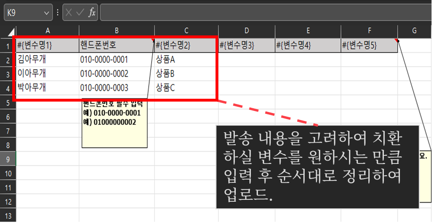Click the cell with 이아무개

(47, 74)
